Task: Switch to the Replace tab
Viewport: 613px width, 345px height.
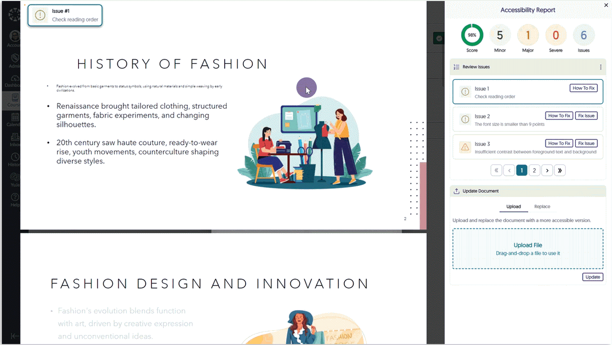Action: tap(542, 207)
